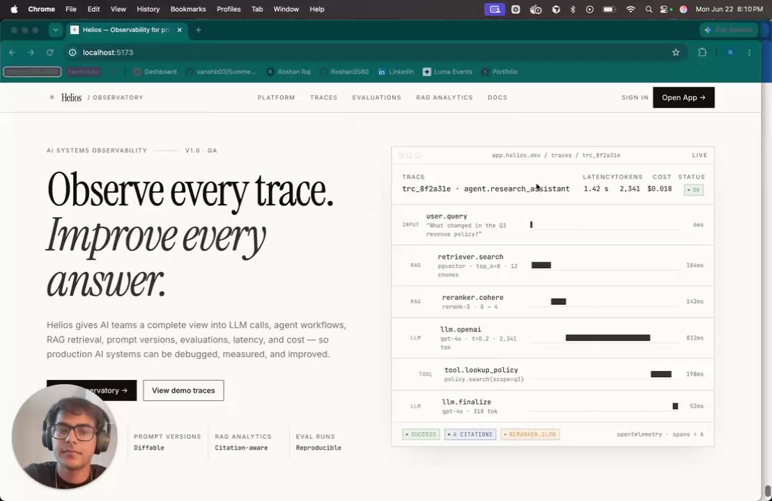
Task: Open Chrome three-dot menu
Action: (x=749, y=52)
